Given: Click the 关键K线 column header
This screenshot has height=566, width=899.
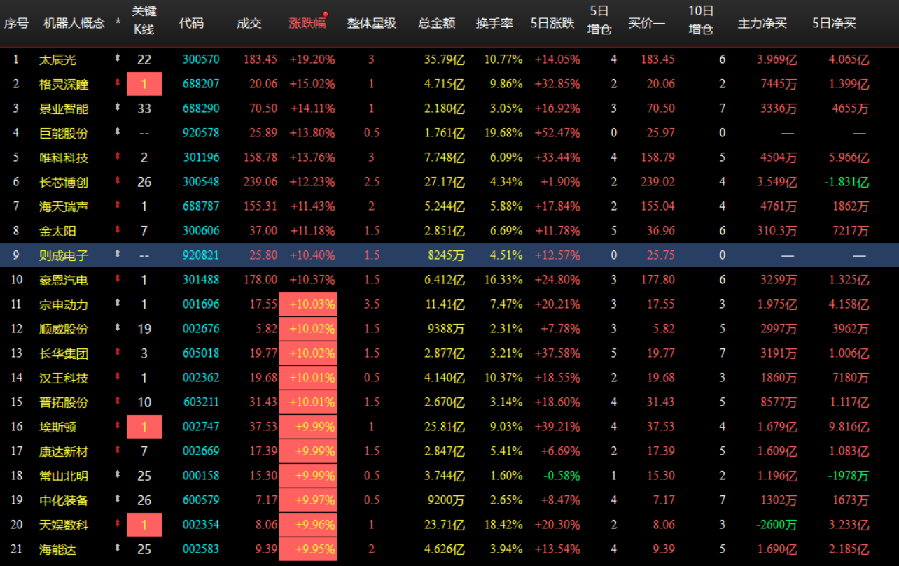Looking at the screenshot, I should 144,20.
